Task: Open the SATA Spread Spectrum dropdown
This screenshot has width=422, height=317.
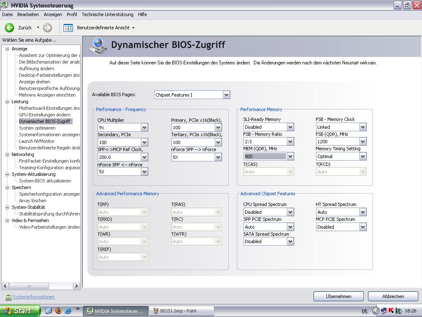Action: pyautogui.click(x=290, y=241)
